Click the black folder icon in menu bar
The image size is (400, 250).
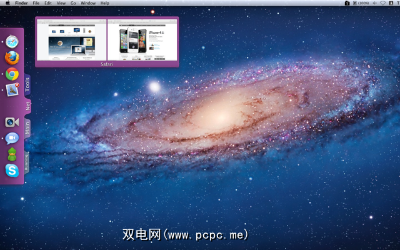click(347, 3)
